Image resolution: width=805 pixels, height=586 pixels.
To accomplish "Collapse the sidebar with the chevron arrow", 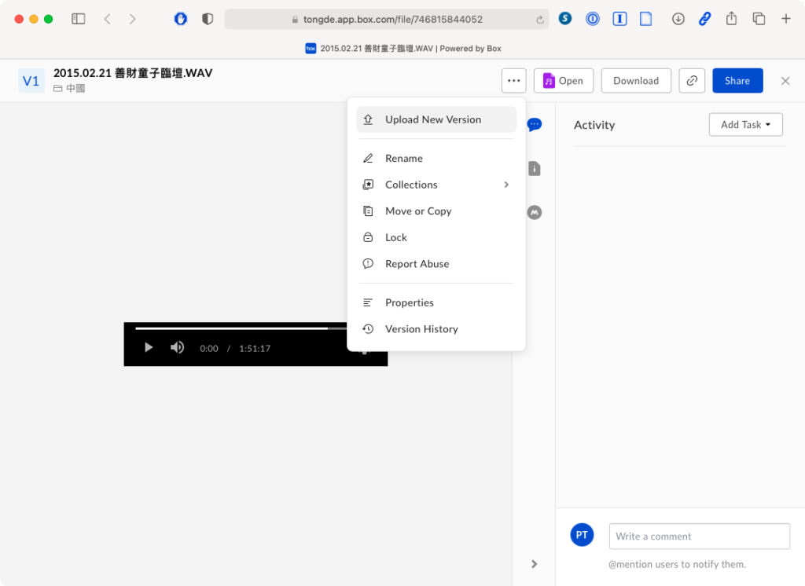I will (535, 563).
